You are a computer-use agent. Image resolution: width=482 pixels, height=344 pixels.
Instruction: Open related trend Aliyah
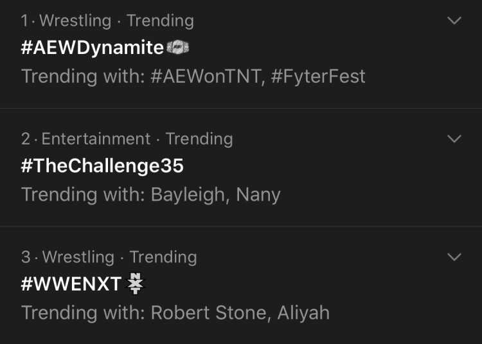303,312
